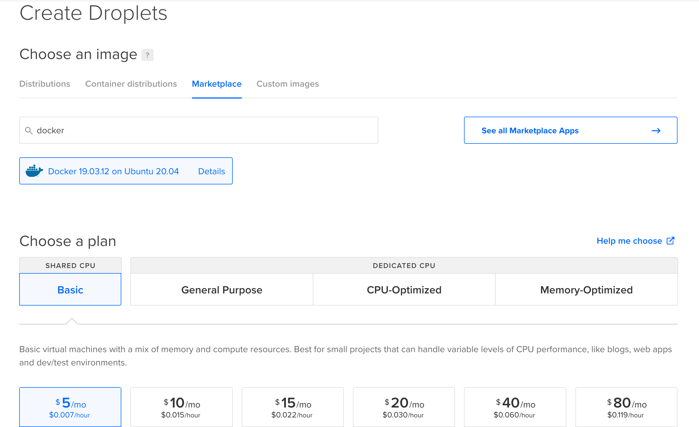Click the Docker whale icon
Image resolution: width=699 pixels, height=427 pixels.
(x=34, y=170)
